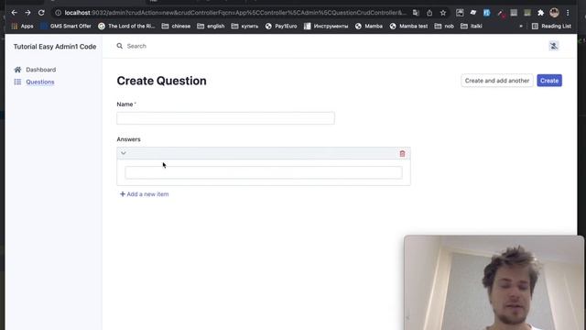Screen dimensions: 586x330
Task: Open the Apps bookmark shortcut
Action: (22, 27)
